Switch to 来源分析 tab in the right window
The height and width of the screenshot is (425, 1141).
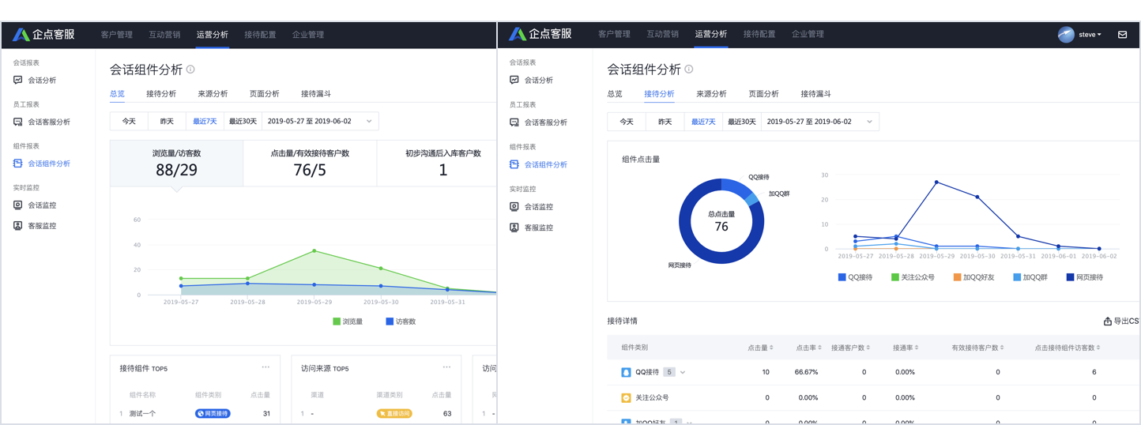(711, 94)
